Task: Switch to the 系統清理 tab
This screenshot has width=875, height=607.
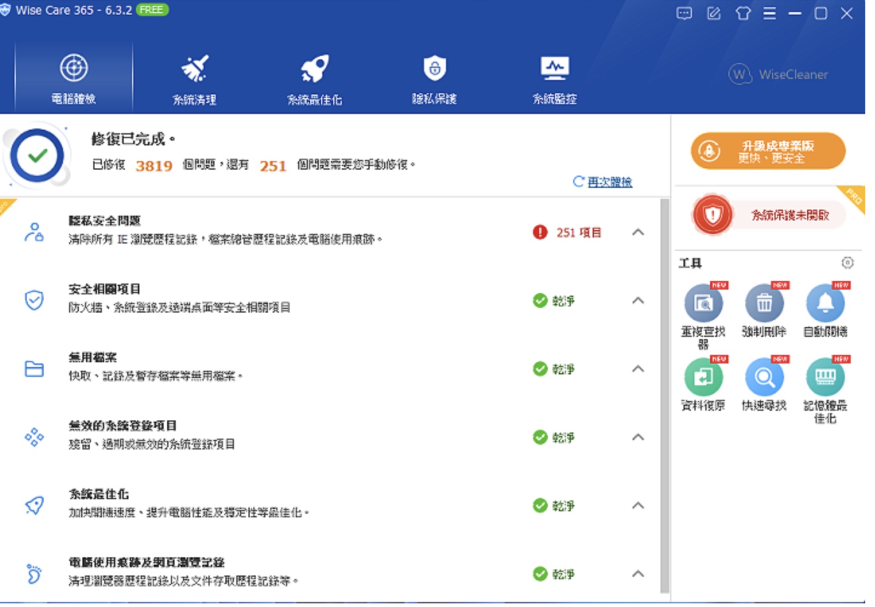Action: coord(194,79)
